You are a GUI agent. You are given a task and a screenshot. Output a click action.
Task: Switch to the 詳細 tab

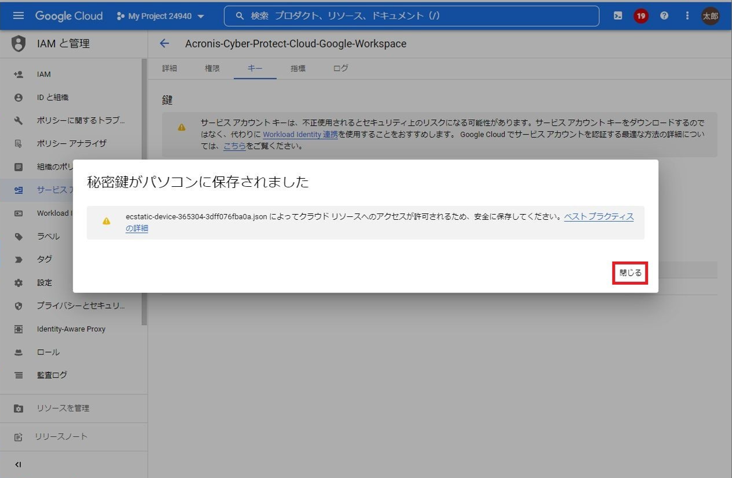tap(169, 68)
